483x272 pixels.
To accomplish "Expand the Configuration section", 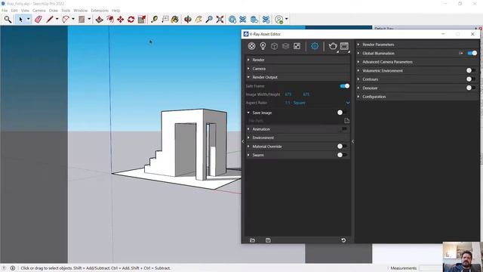I will [417, 97].
